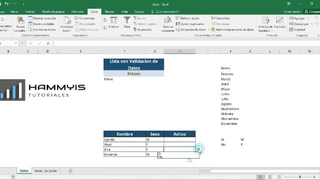Choose Si from the dropdown list

click(x=178, y=153)
